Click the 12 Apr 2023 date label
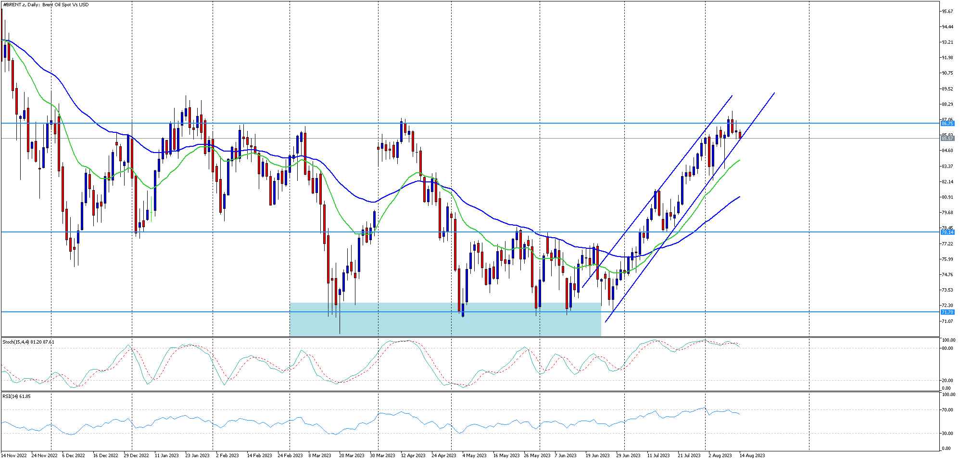Screen dimensions: 960x461 [x=413, y=455]
